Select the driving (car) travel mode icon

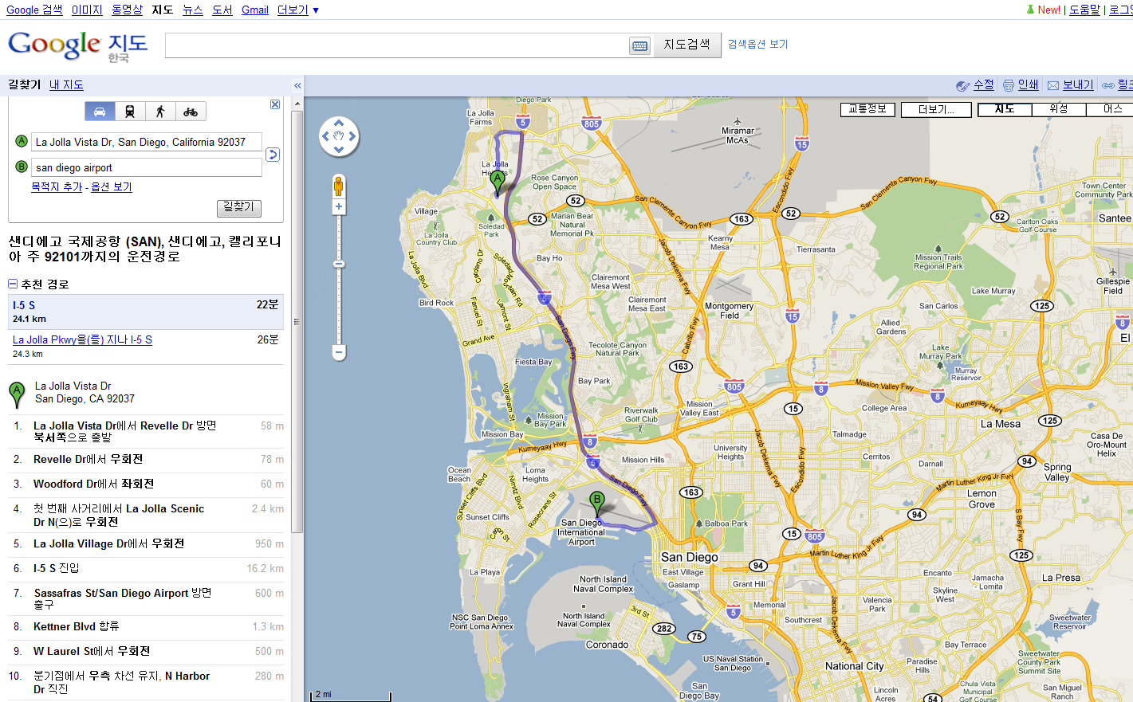(x=100, y=112)
